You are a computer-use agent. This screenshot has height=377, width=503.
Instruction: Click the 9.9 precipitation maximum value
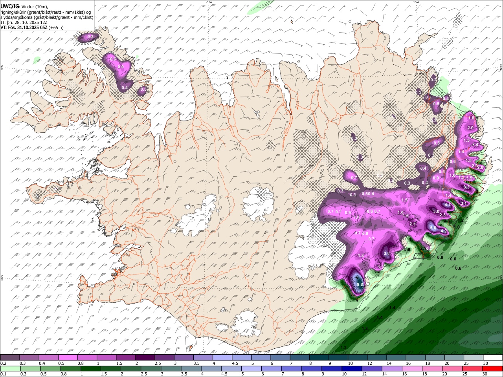point(359,284)
